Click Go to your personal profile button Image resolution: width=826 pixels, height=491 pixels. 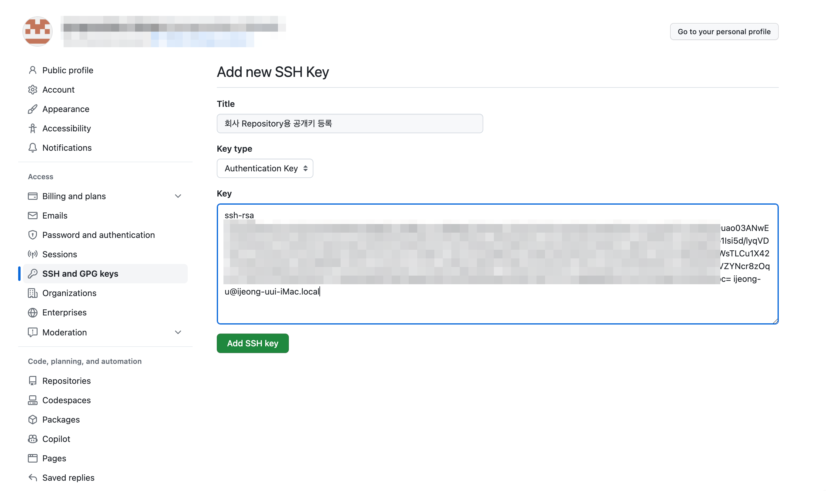(724, 32)
